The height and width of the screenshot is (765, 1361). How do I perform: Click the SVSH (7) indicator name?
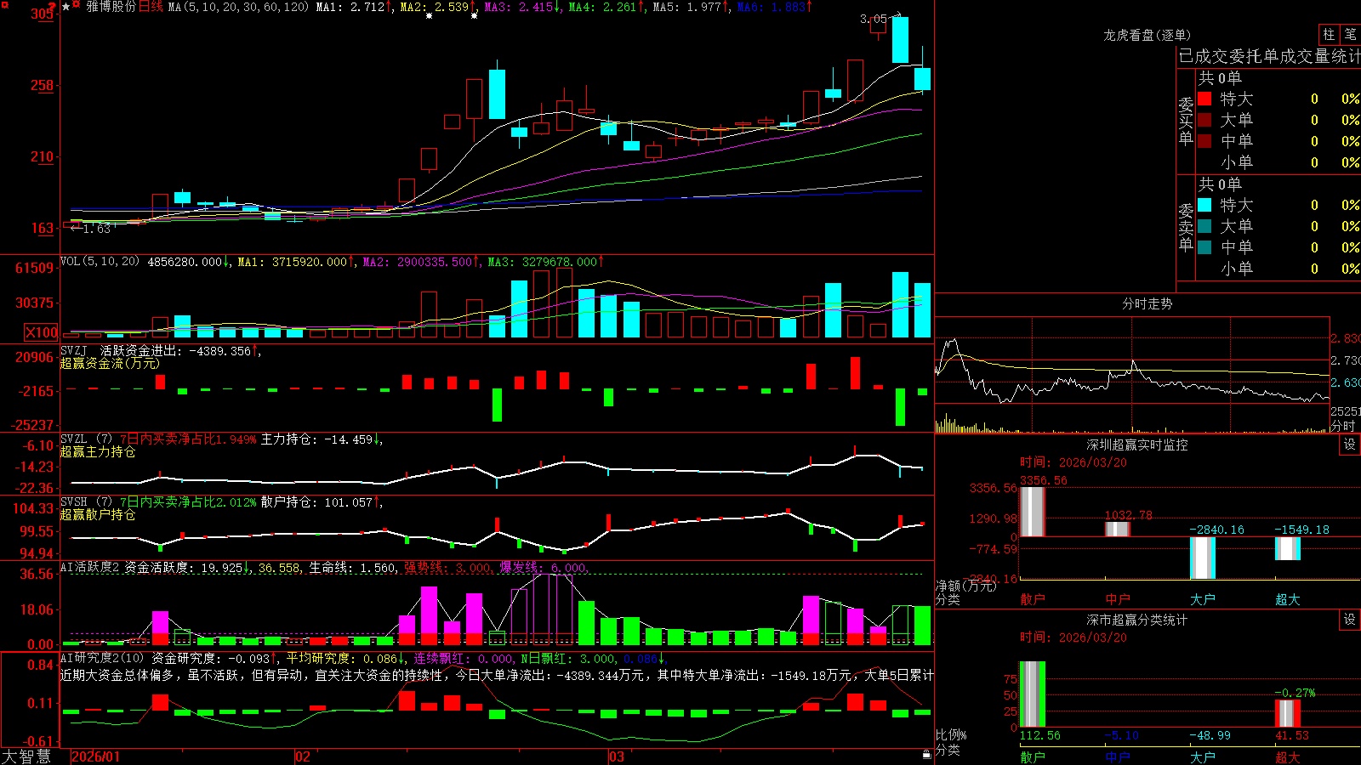[x=86, y=502]
